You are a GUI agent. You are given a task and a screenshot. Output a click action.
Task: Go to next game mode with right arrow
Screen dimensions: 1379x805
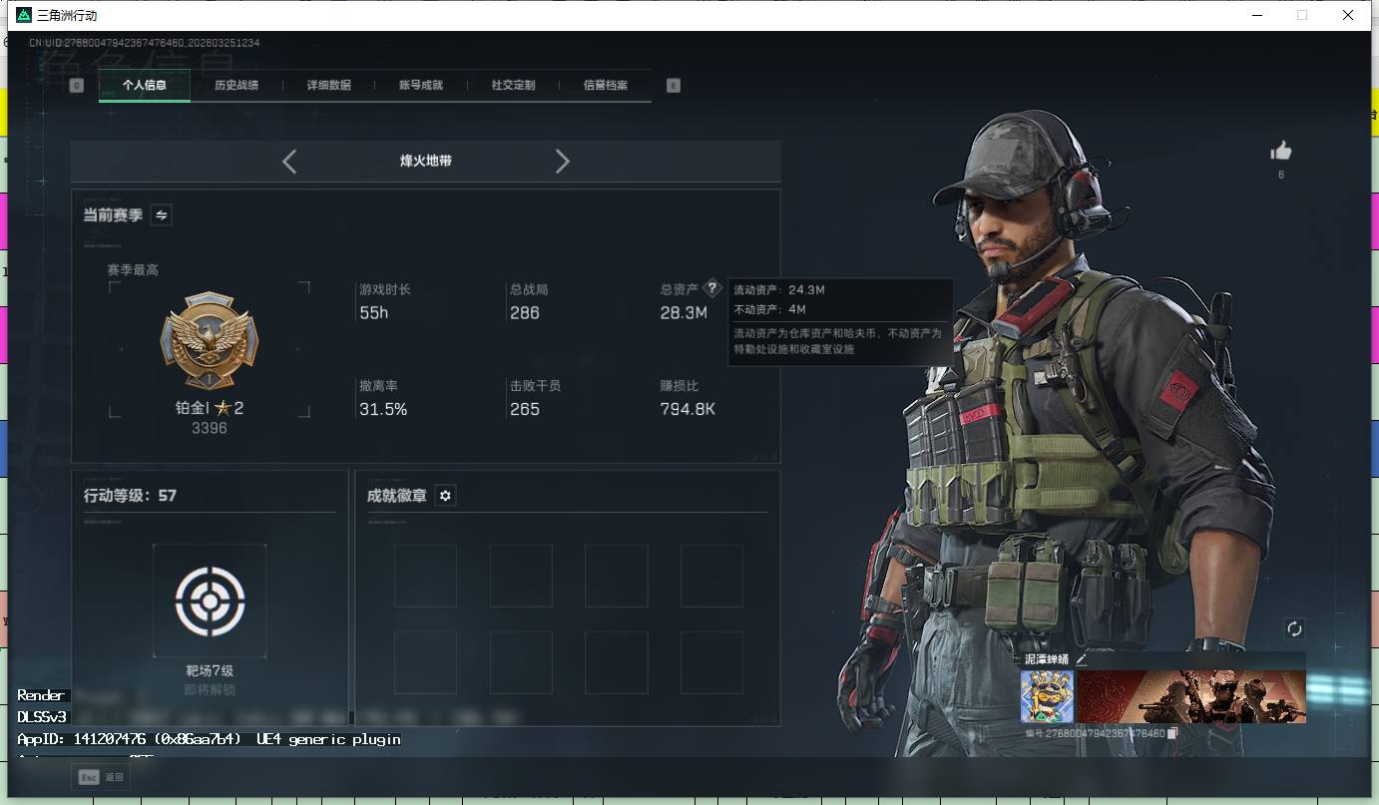coord(563,162)
